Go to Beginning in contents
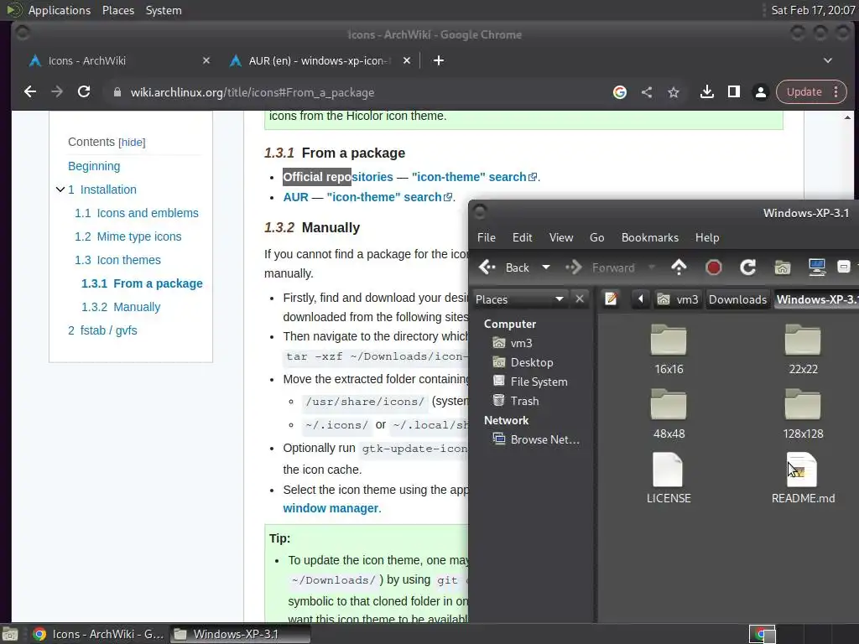 click(x=94, y=166)
